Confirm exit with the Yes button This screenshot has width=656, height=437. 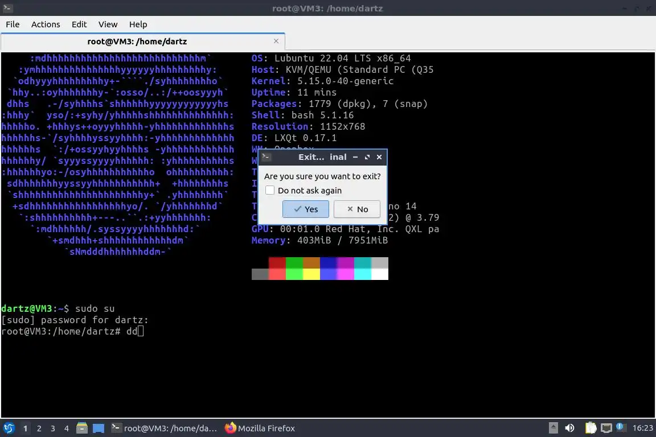point(305,209)
